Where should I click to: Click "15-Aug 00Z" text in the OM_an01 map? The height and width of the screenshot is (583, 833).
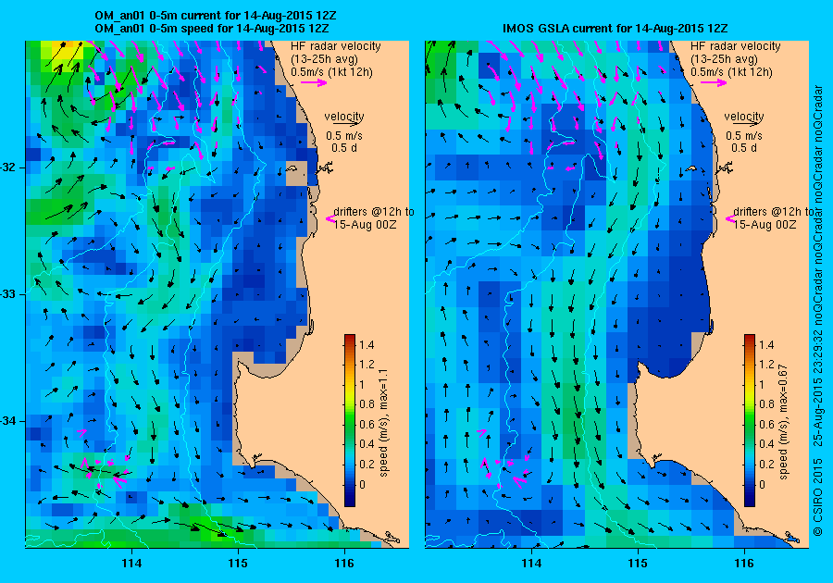tap(365, 225)
